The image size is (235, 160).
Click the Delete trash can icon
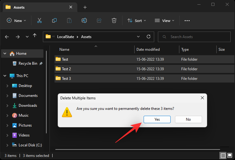[114, 20]
